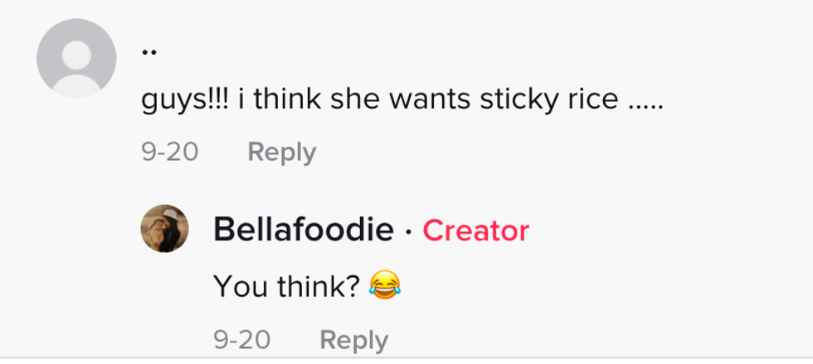Click the 9-20 date under the sticky rice comment
The image size is (813, 364).
click(x=169, y=153)
